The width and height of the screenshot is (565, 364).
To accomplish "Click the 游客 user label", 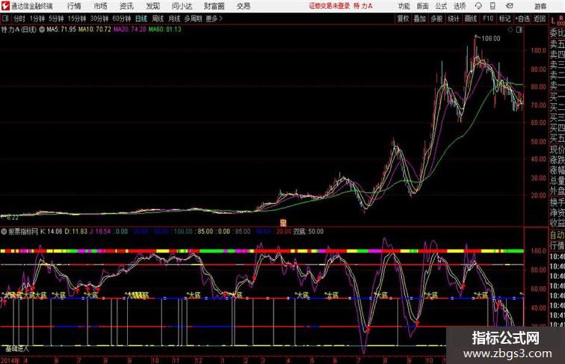I will pos(540,6).
